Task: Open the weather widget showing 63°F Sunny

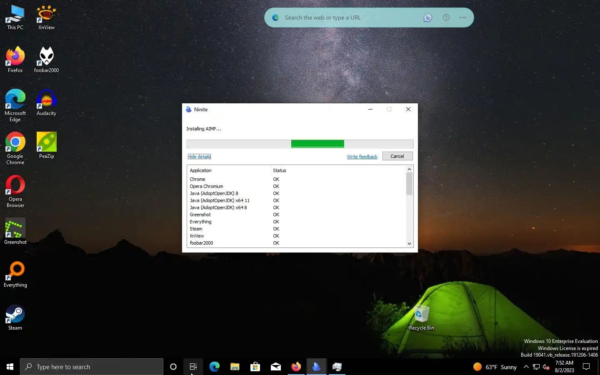Action: (495, 367)
